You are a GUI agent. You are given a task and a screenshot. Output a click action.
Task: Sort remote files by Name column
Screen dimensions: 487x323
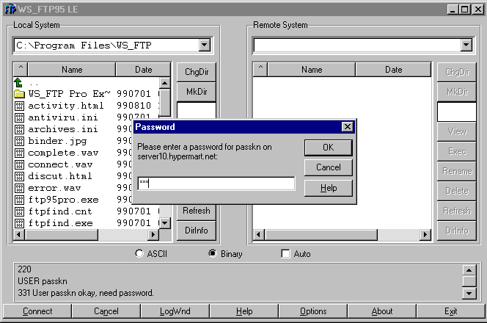(312, 69)
